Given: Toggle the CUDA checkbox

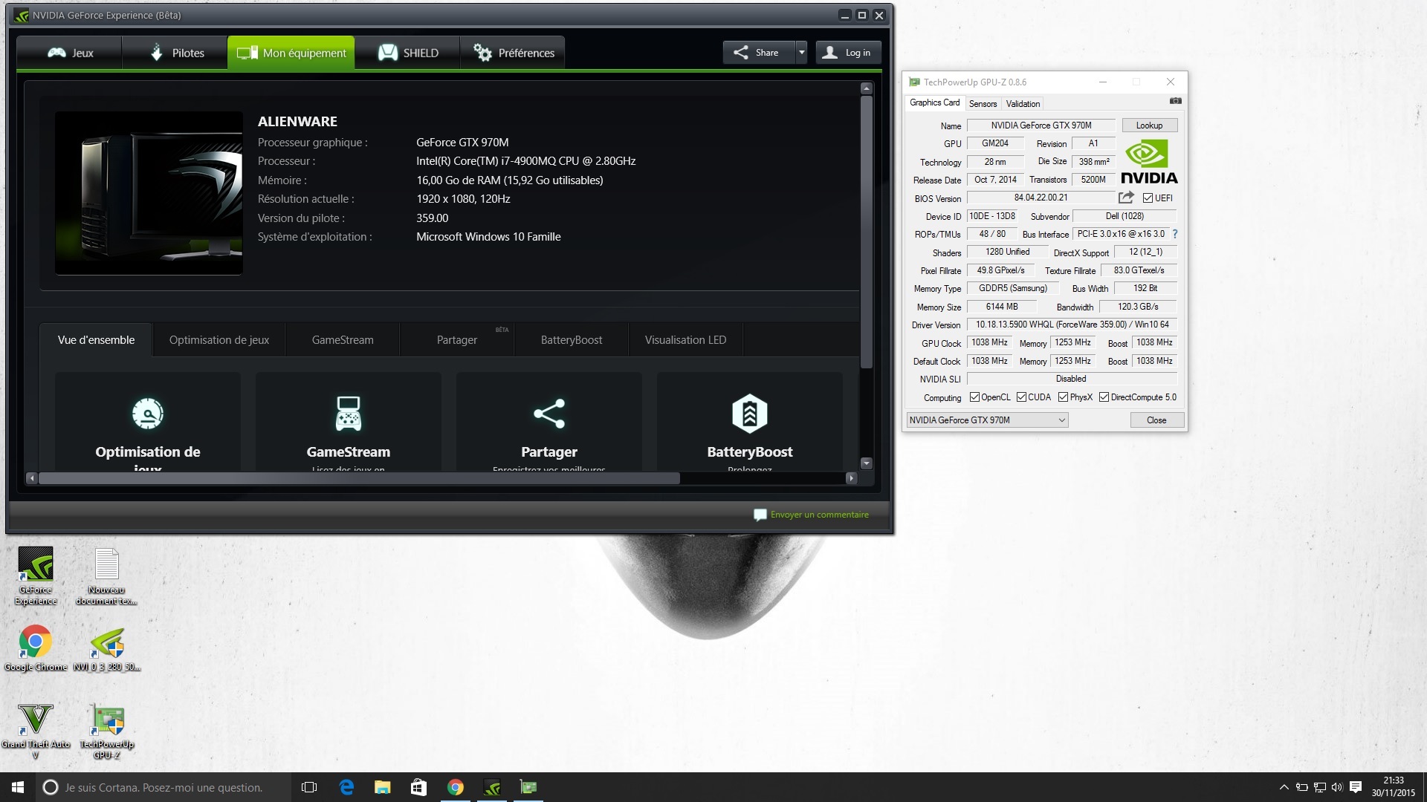Looking at the screenshot, I should (x=1021, y=397).
